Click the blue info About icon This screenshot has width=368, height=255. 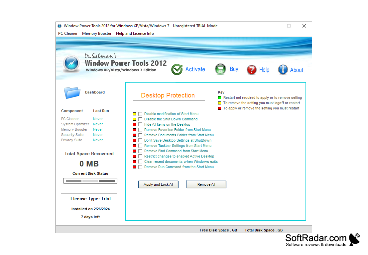click(283, 70)
